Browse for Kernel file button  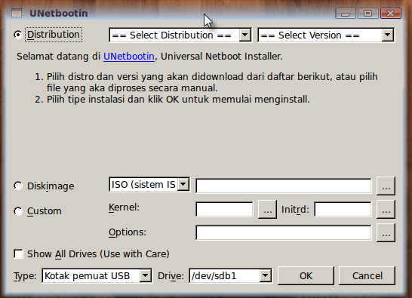(x=267, y=210)
